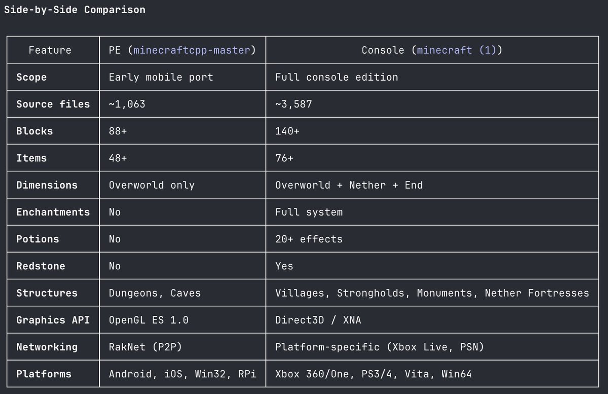Click the 140+ blocks cell
608x394 pixels.
coord(287,131)
